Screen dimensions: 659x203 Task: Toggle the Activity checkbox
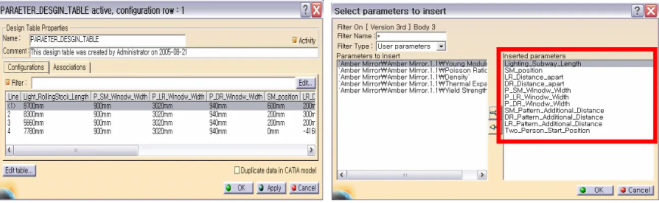[295, 40]
